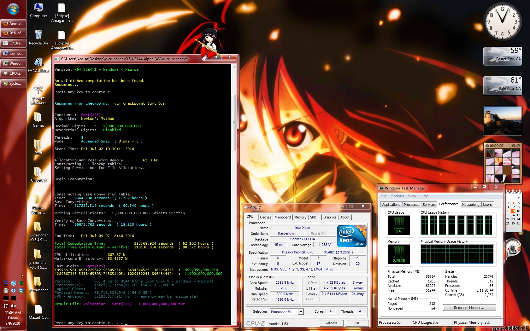530x331 pixels.
Task: Click the speaker volume tray icon
Action: [x=14, y=305]
